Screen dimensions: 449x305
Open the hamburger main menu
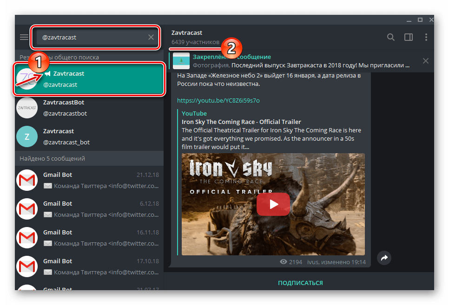(x=24, y=37)
